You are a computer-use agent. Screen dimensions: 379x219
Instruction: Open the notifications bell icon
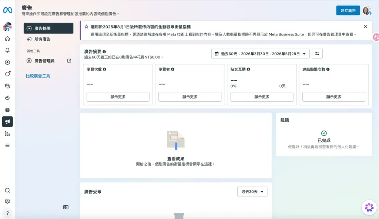(7, 50)
